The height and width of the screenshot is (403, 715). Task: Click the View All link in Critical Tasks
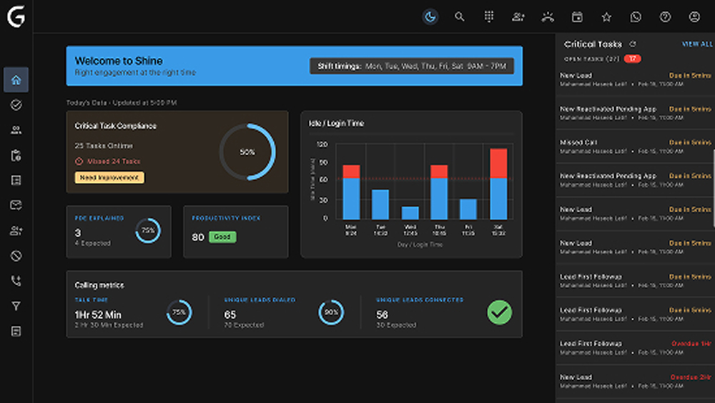696,44
